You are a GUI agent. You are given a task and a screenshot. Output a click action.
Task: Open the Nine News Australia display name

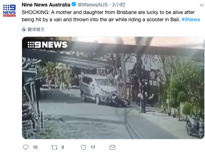click(46, 5)
